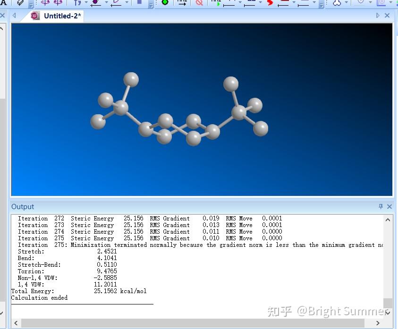Click the red icon beside play controls
The image size is (398, 329).
pos(270,2)
